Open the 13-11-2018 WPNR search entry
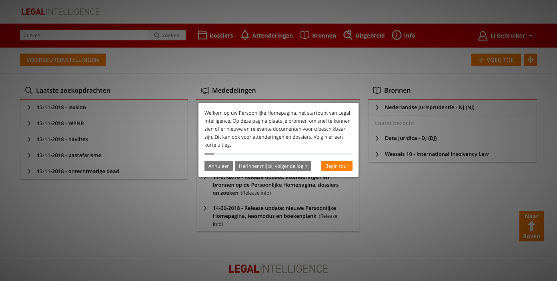 [60, 124]
